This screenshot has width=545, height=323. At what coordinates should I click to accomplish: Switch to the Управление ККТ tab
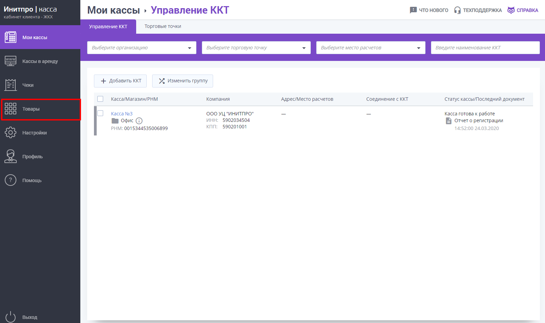pos(108,27)
